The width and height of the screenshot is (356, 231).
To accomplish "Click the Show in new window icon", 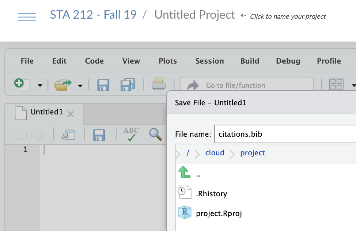I will point(68,135).
